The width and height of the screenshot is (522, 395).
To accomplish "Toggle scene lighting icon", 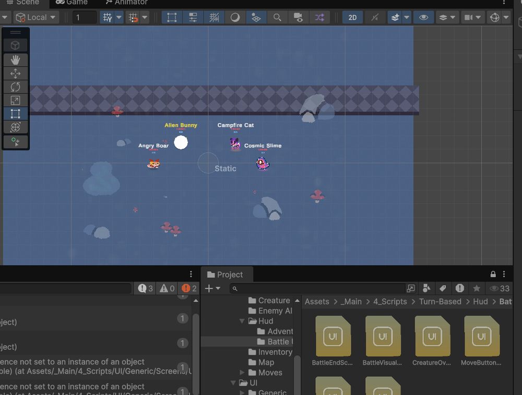I will 375,17.
